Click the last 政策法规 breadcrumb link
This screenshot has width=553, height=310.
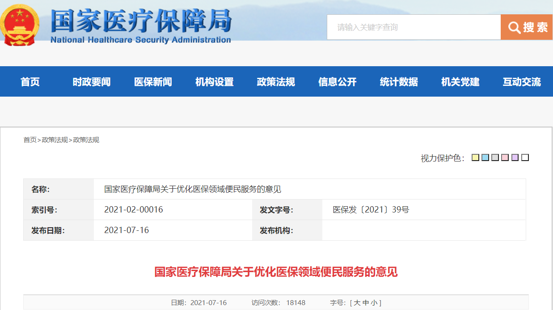click(86, 140)
